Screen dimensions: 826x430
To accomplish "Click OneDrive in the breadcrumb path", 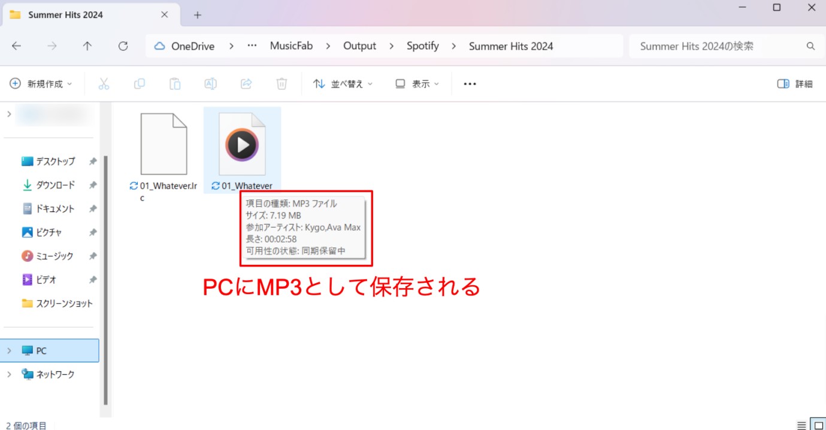I will click(193, 46).
